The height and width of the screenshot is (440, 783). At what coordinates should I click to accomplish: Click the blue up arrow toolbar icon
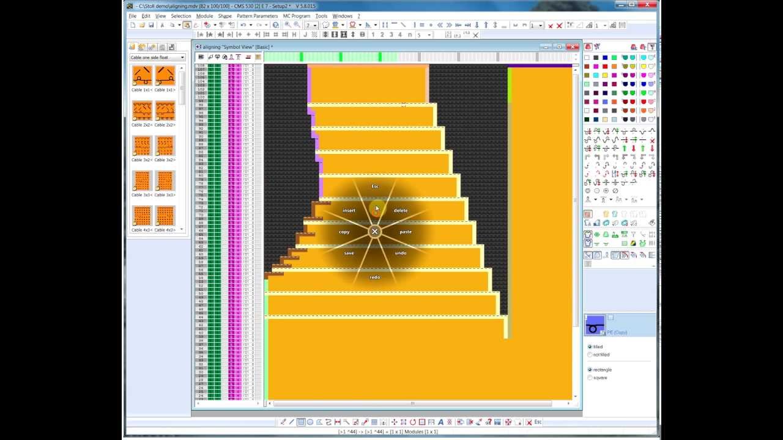point(486,25)
